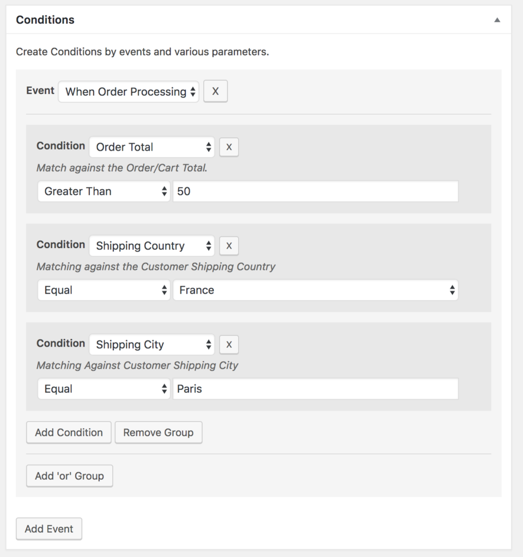Click the Conditions panel heading

pos(45,20)
